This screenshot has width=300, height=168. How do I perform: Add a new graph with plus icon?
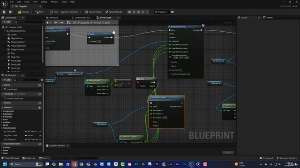tap(39, 85)
